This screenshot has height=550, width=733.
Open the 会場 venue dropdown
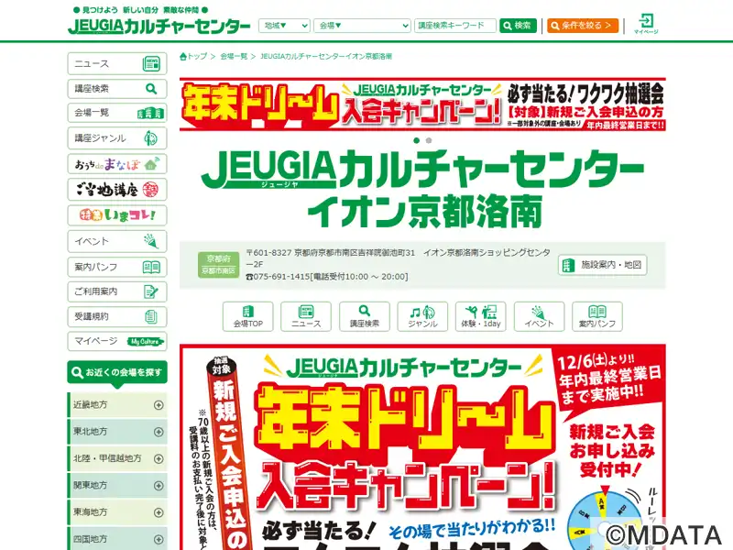tap(362, 26)
